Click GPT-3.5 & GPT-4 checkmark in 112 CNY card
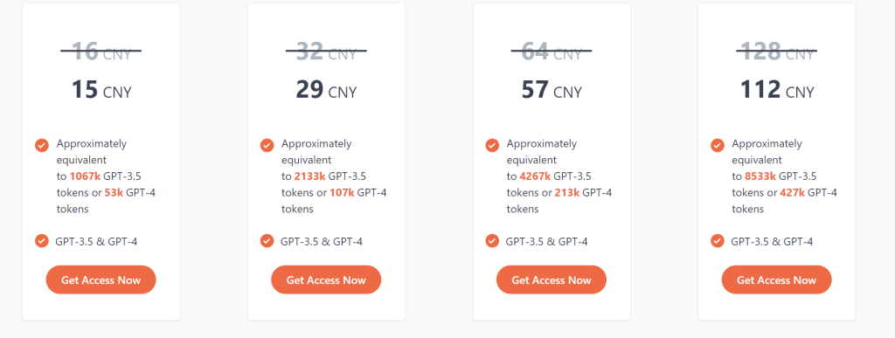Screen dimensions: 895x338 [x=718, y=240]
